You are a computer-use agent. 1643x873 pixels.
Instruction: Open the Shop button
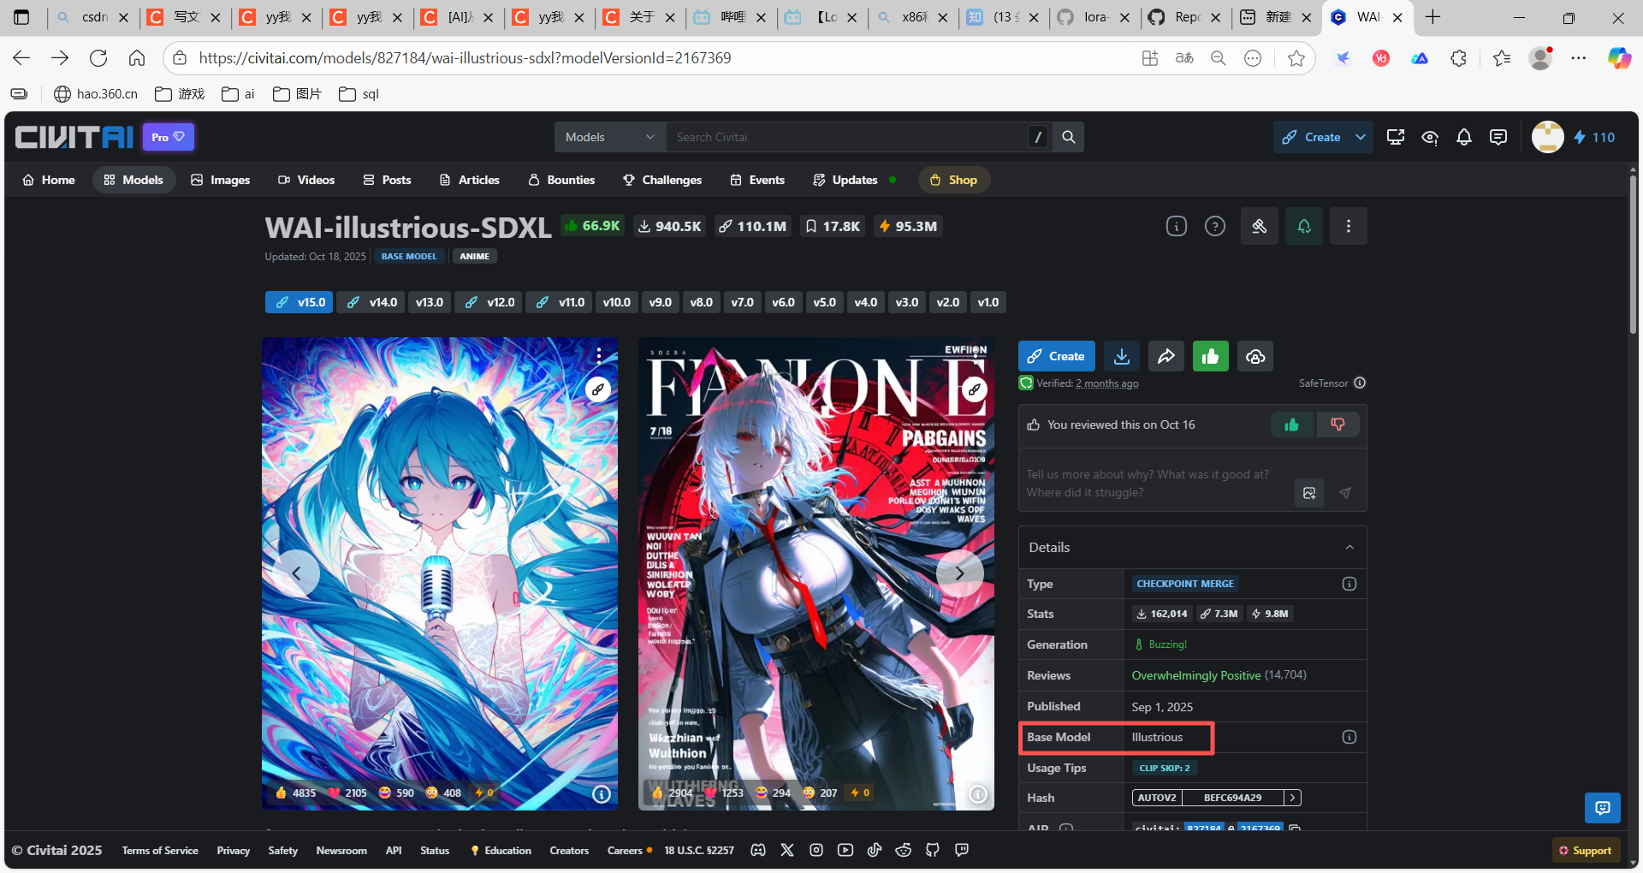point(954,180)
